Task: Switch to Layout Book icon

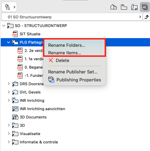Action: coord(134,7)
